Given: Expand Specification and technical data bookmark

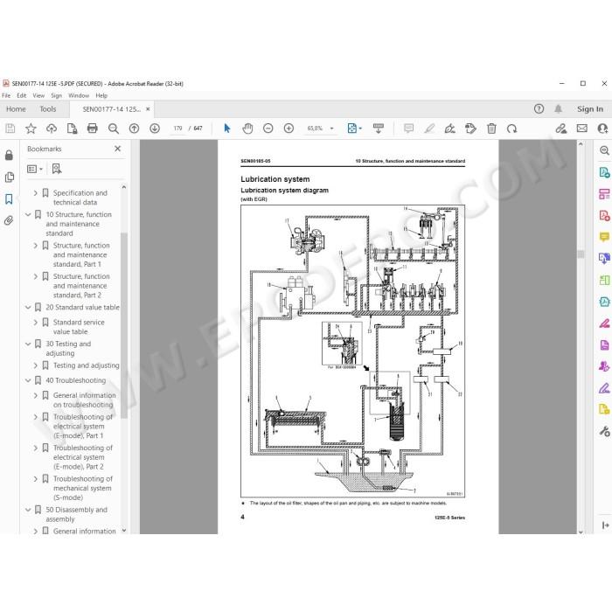Looking at the screenshot, I should [x=36, y=193].
